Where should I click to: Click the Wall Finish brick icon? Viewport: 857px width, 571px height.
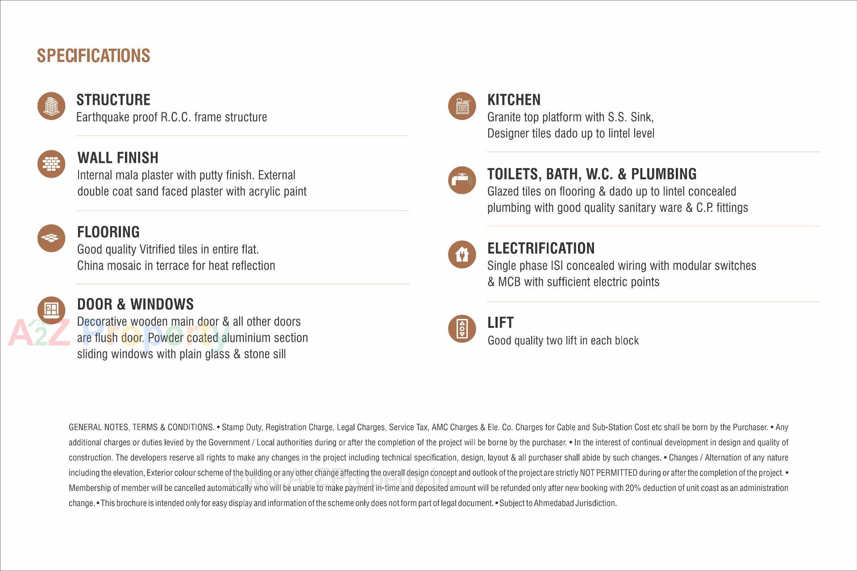coord(51,164)
